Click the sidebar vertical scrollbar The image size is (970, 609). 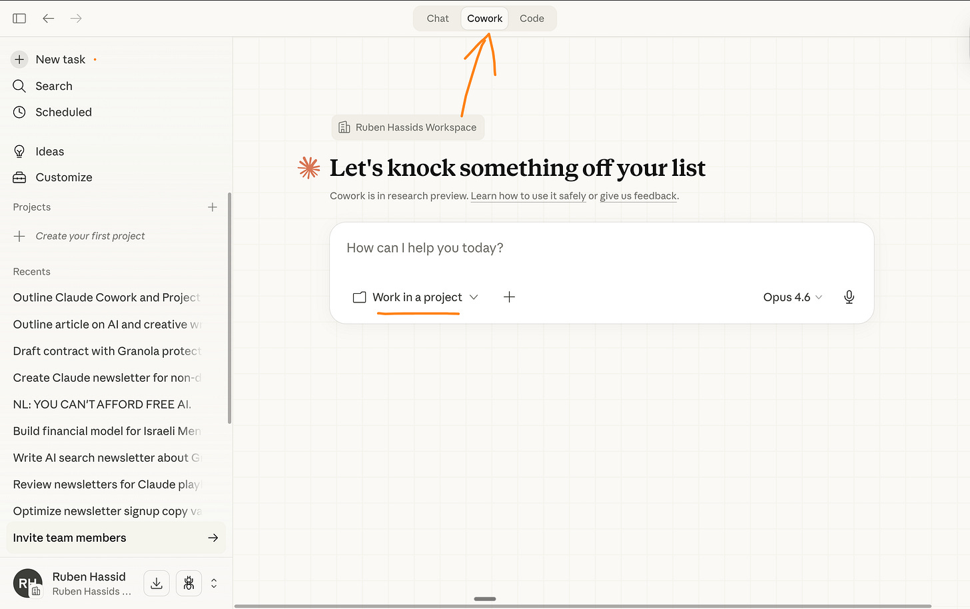coord(230,308)
